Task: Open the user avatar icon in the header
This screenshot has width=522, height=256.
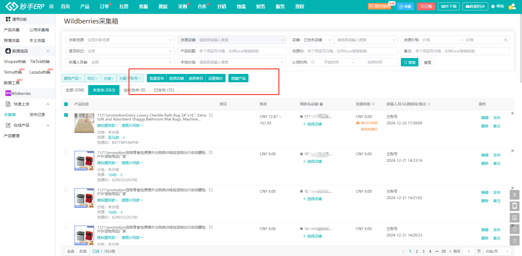Action: click(x=512, y=6)
